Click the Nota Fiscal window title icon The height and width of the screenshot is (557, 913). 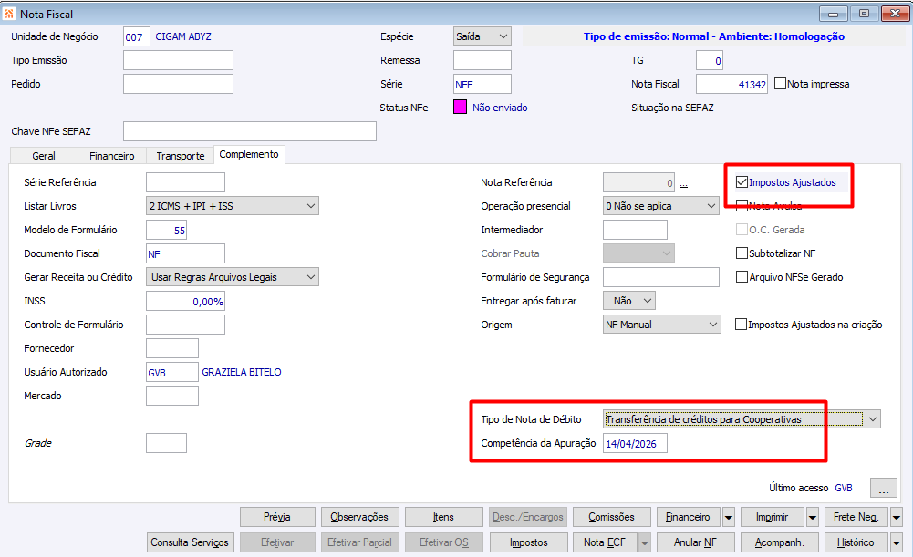9,14
